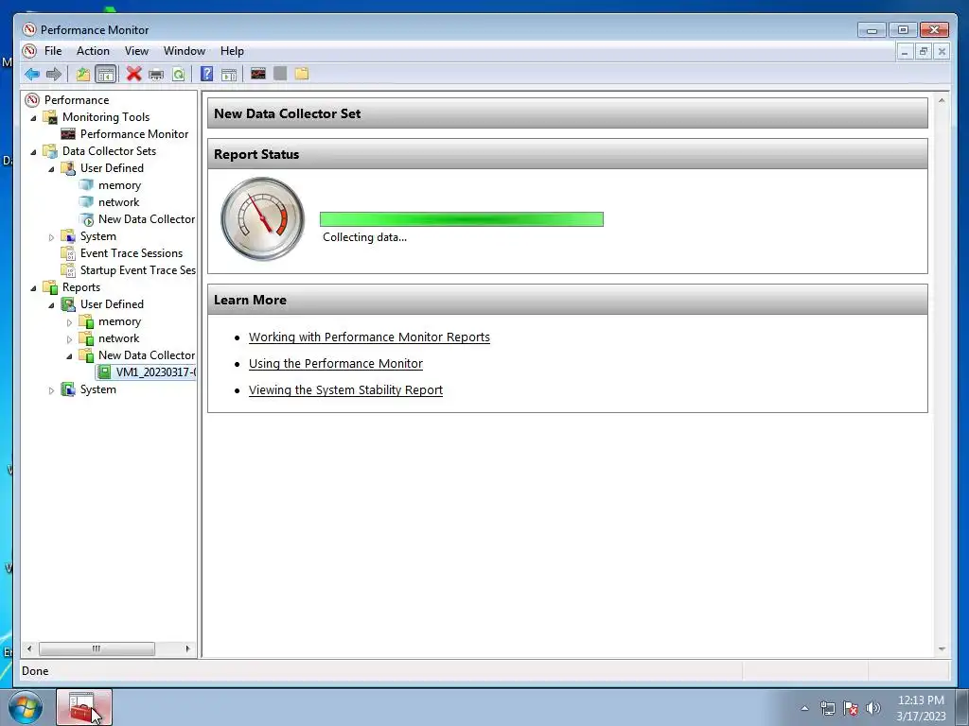Collapse the Reports tree node
969x726 pixels.
click(33, 287)
